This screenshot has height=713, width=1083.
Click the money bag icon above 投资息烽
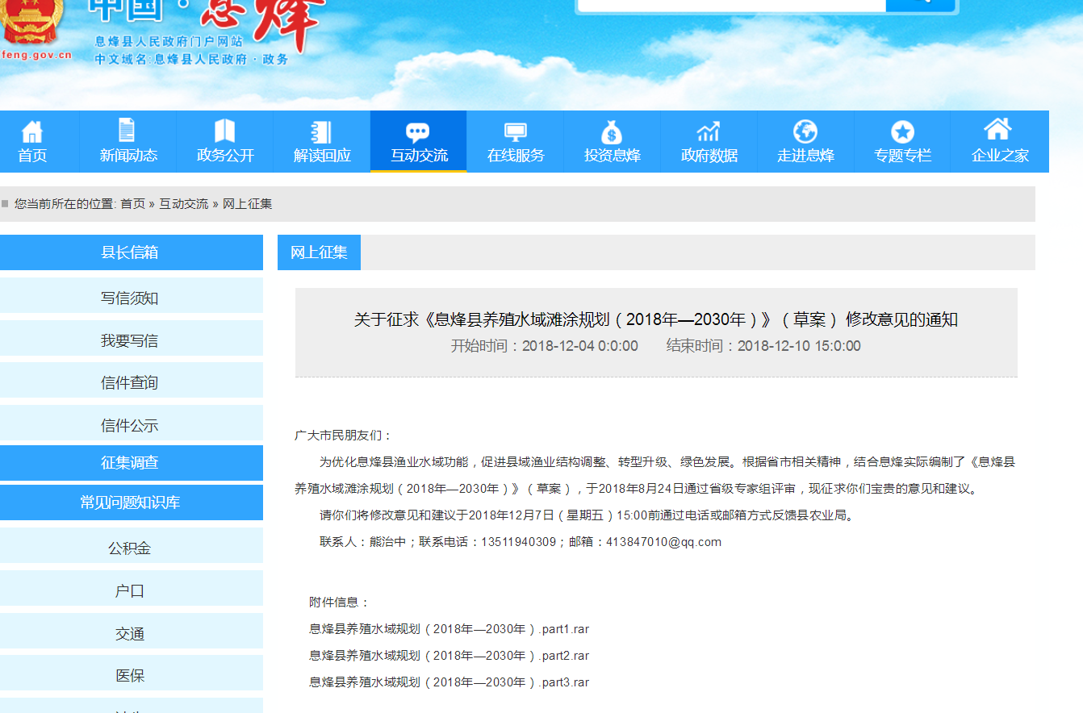pyautogui.click(x=612, y=131)
